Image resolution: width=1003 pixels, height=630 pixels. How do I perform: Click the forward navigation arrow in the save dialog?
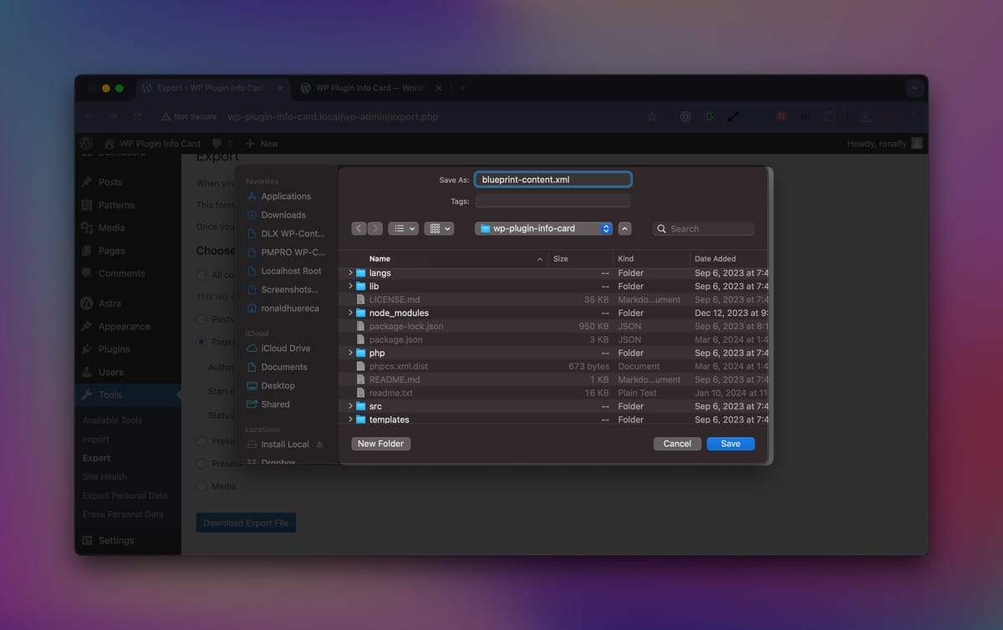coord(374,228)
